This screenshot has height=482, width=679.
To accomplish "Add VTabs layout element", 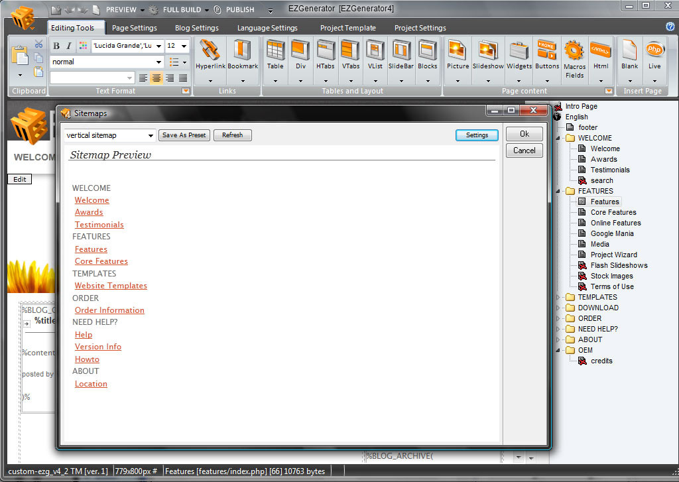I will 350,54.
